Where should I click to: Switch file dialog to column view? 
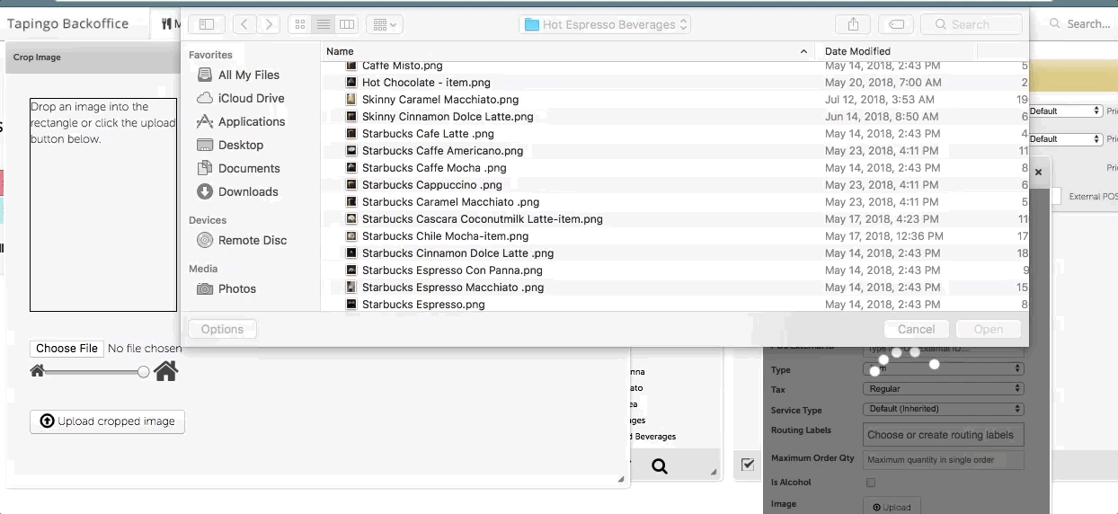pos(346,24)
